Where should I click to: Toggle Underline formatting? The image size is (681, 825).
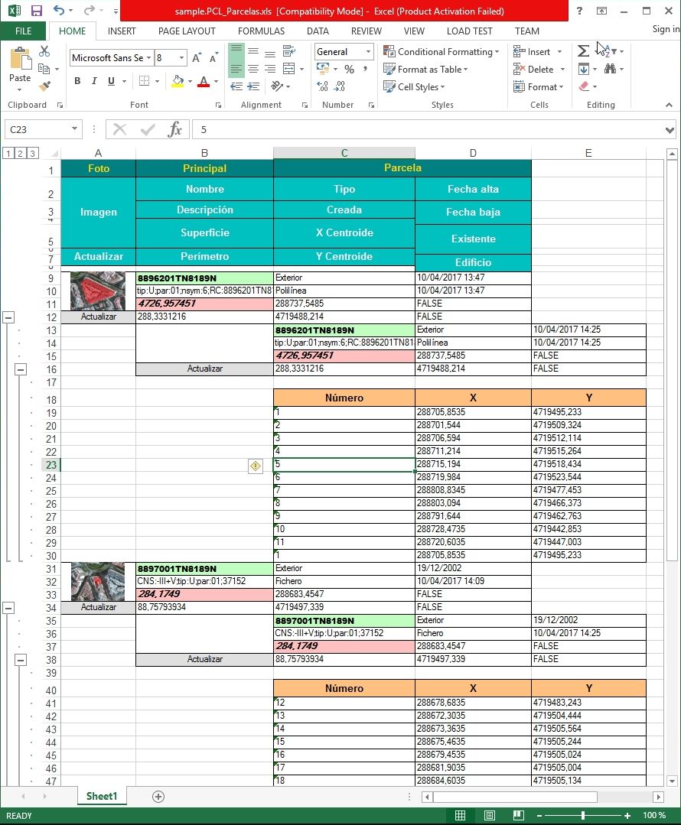[111, 81]
